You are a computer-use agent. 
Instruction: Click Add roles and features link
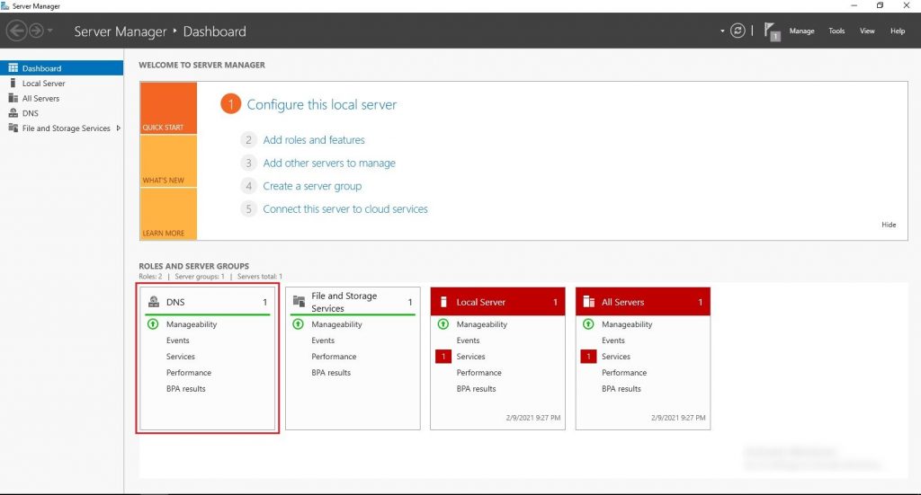point(314,139)
